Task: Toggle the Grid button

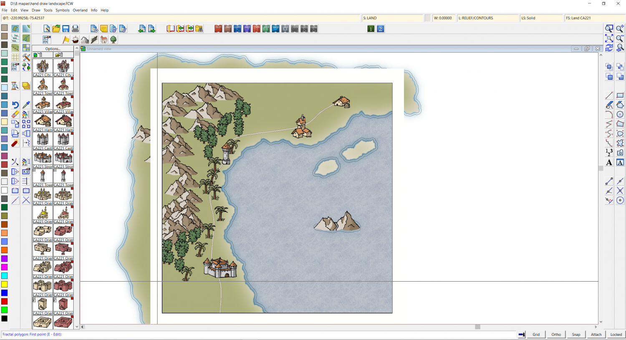Action: tap(536, 335)
